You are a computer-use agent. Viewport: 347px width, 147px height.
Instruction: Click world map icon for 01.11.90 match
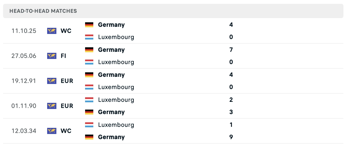point(52,106)
